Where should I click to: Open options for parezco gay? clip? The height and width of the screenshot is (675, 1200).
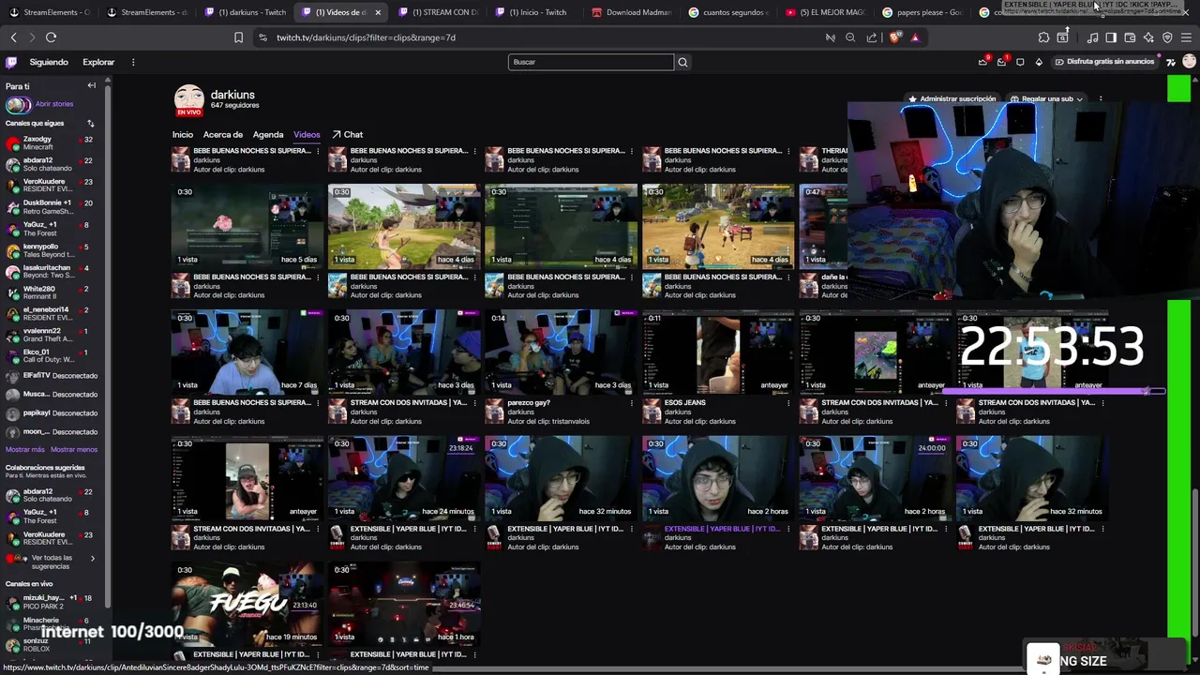coord(632,402)
